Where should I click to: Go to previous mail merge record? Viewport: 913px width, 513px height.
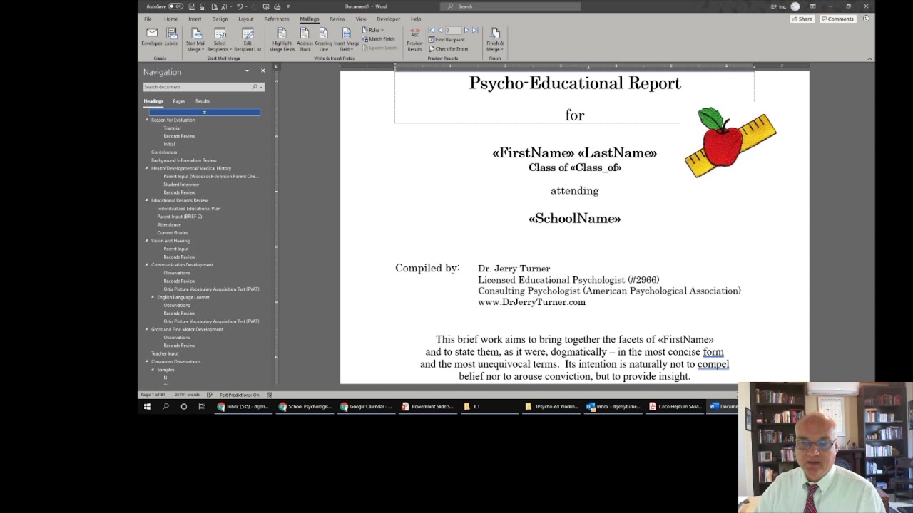click(x=439, y=31)
